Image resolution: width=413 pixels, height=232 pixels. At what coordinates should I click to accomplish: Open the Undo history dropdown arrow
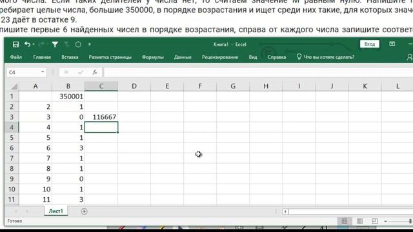tap(34, 44)
